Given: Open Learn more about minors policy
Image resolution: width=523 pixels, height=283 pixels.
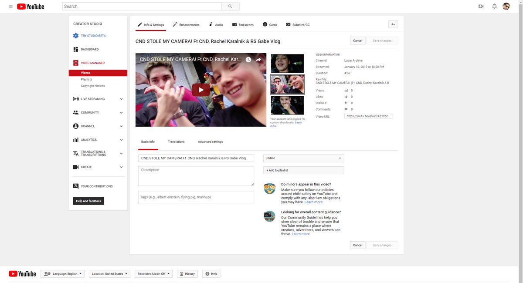Looking at the screenshot, I should [x=313, y=202].
